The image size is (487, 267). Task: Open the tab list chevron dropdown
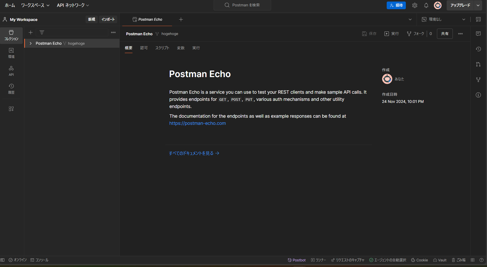pos(410,19)
